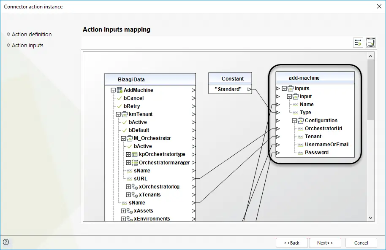This screenshot has height=250, width=386.
Task: Click the xOrchestratorlog collection icon
Action: pos(135,187)
